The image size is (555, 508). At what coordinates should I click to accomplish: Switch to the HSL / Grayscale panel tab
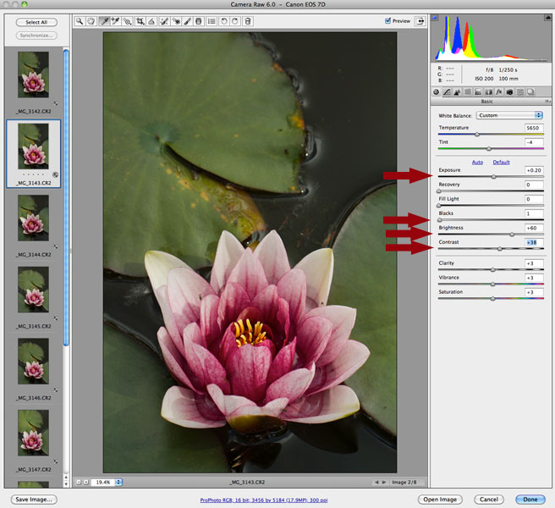pyautogui.click(x=468, y=92)
